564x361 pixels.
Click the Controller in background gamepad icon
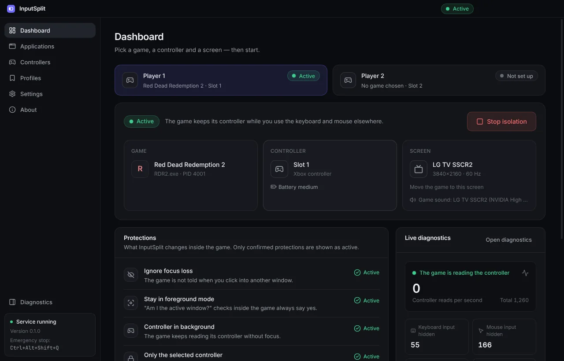coord(131,331)
